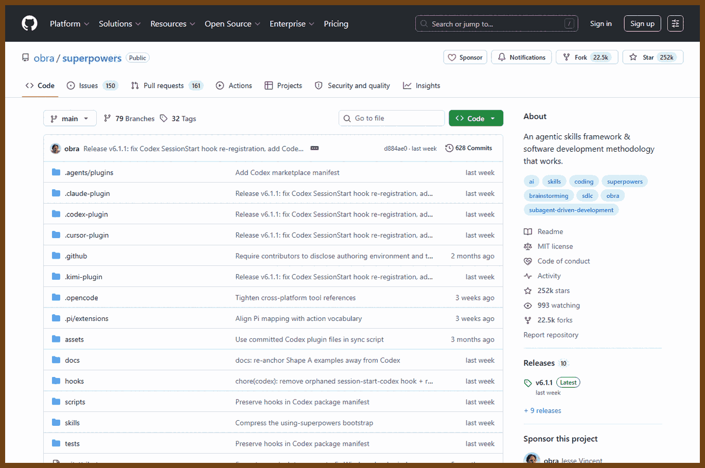This screenshot has height=468, width=705.
Task: Click the Sponsor heart button
Action: (x=465, y=57)
